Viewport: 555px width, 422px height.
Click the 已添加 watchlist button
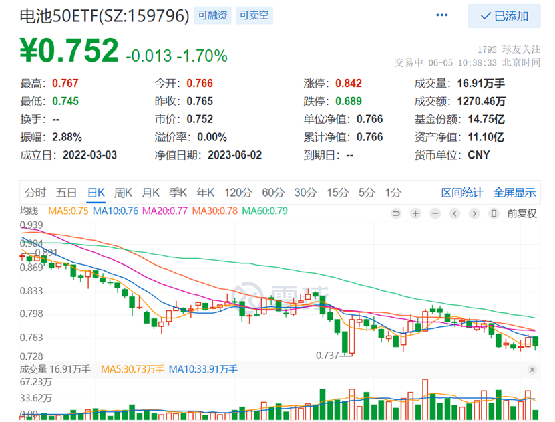(504, 16)
